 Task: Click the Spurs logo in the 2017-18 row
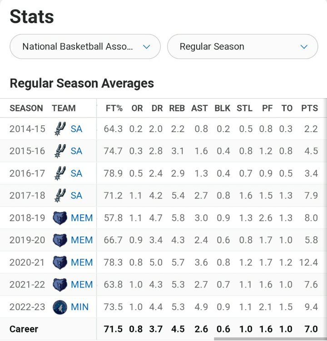pyautogui.click(x=60, y=196)
